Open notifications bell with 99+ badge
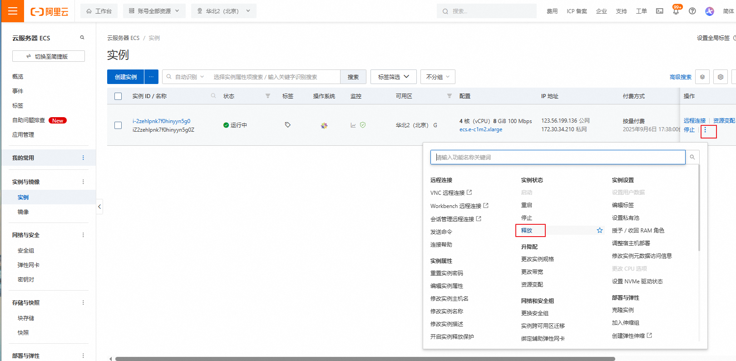 click(x=676, y=11)
